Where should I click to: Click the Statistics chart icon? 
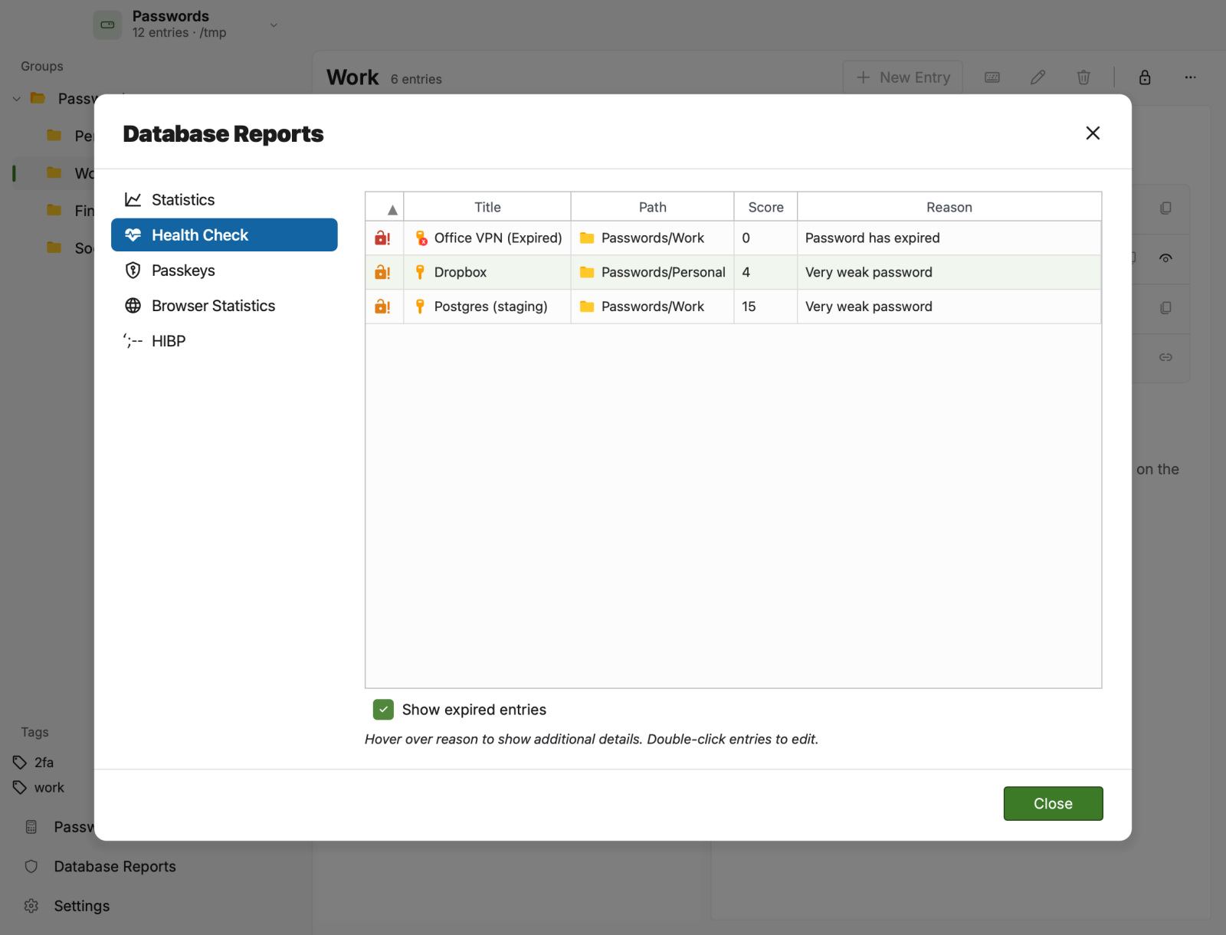pos(133,199)
